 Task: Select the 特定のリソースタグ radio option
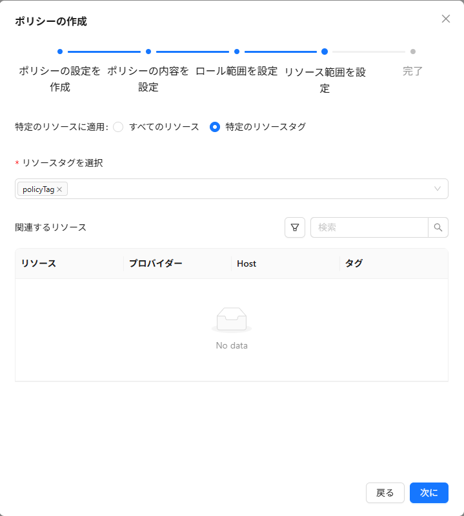coord(215,127)
